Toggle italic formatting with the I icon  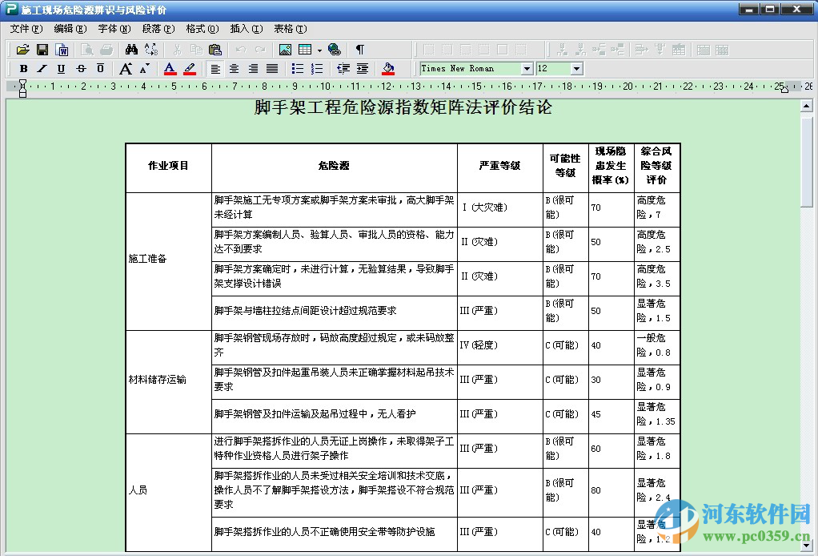41,68
